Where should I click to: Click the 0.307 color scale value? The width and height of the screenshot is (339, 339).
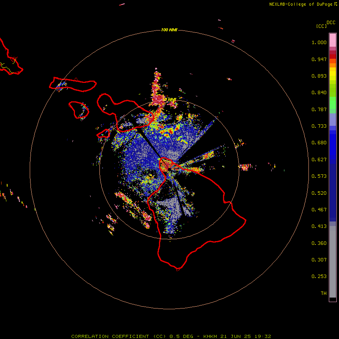click(319, 260)
